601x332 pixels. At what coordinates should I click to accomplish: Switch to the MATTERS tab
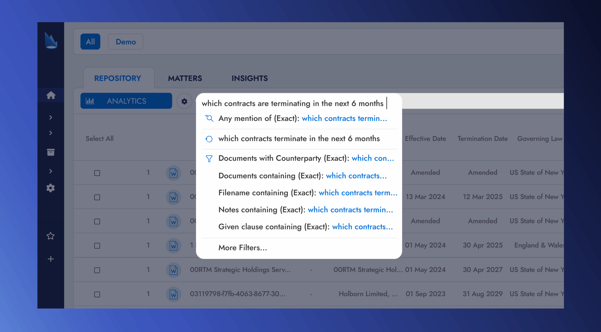point(185,78)
